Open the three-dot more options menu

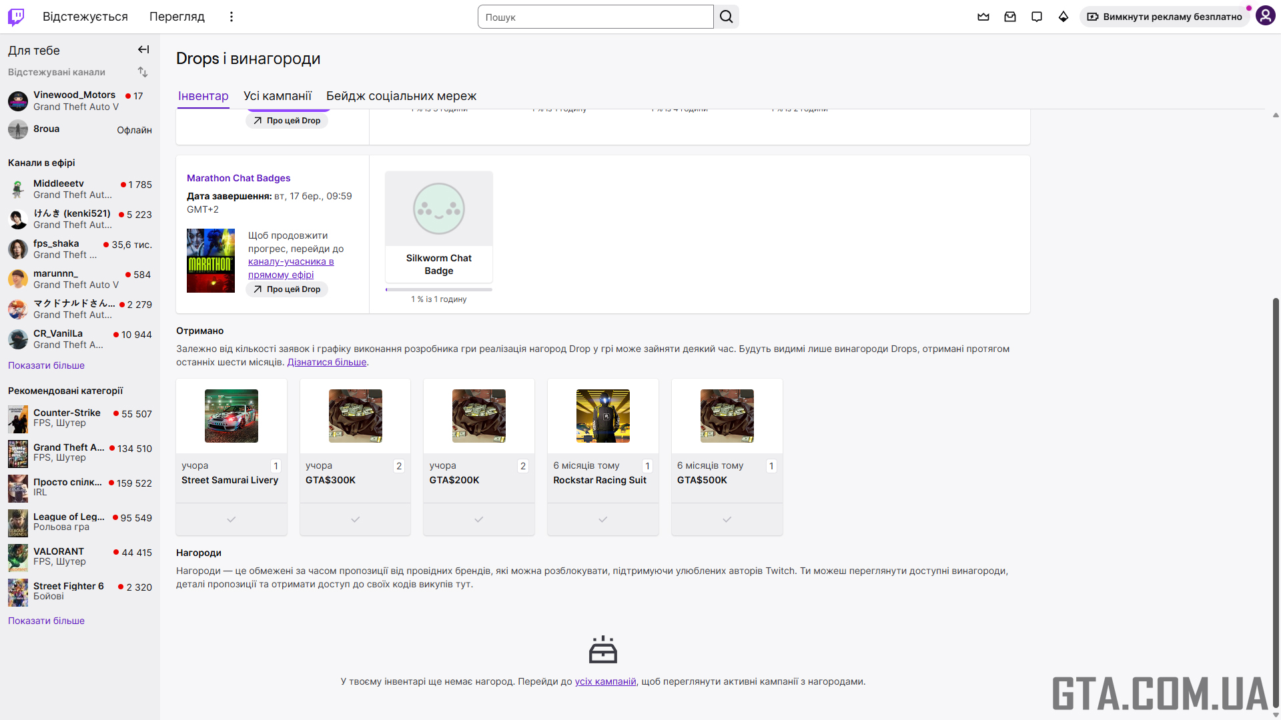coord(232,17)
